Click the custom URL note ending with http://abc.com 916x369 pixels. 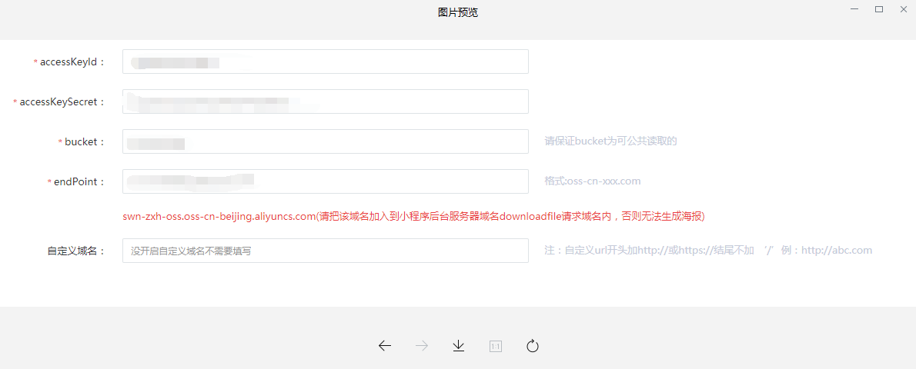708,251
